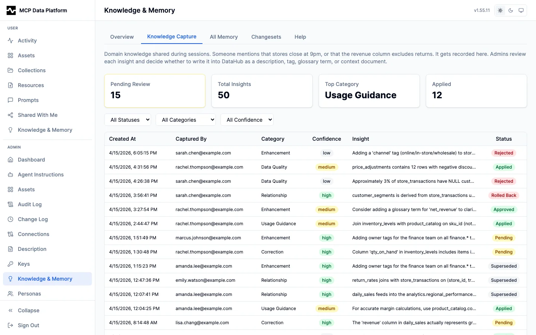Screen dimensions: 536x335
Task: Click the medium confidence pill on price_adjustments row
Action: [326, 167]
